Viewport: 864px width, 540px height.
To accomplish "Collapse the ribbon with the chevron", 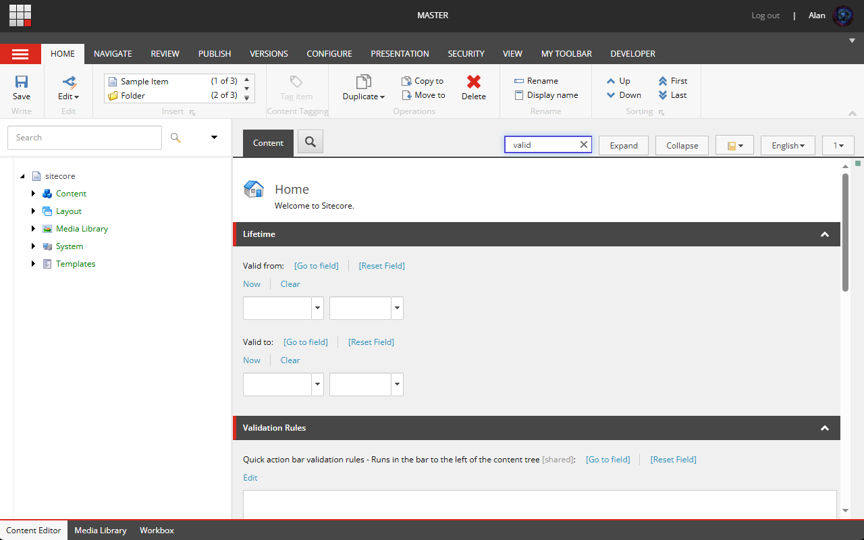I will (x=852, y=113).
